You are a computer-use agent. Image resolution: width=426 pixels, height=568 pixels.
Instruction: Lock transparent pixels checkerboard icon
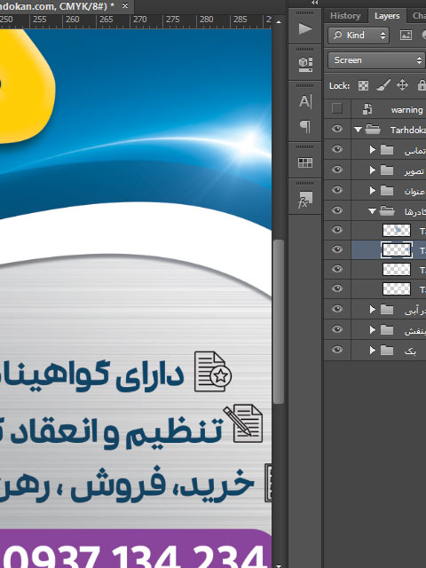pyautogui.click(x=363, y=85)
